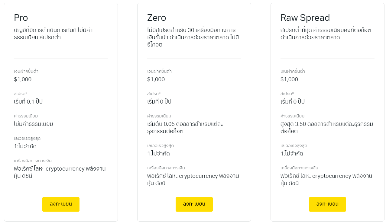This screenshot has height=224, width=386.
Task: Click 1:ไม่จำกัด leverage value in Zero card
Action: pos(158,153)
